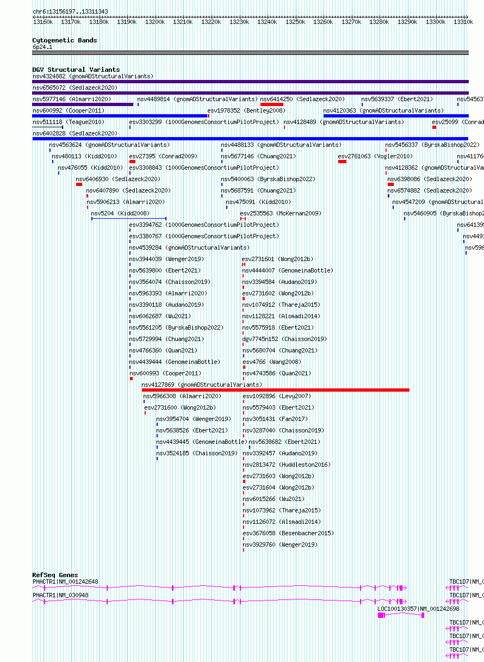Viewport: 484px width, 662px height.
Task: Click nsv4488133 gnomAD variant label
Action: (x=281, y=145)
